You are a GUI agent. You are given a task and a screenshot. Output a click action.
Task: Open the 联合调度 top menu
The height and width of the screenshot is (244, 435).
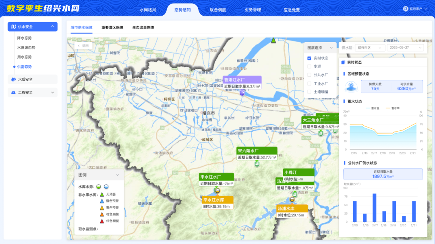218,10
